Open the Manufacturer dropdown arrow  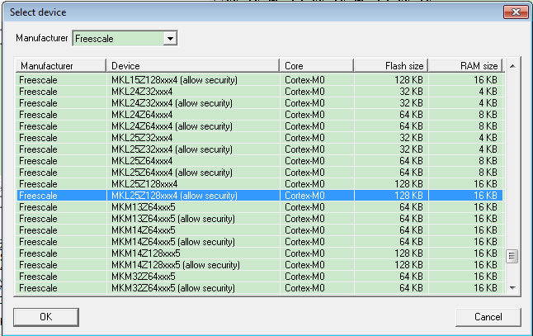click(x=170, y=39)
